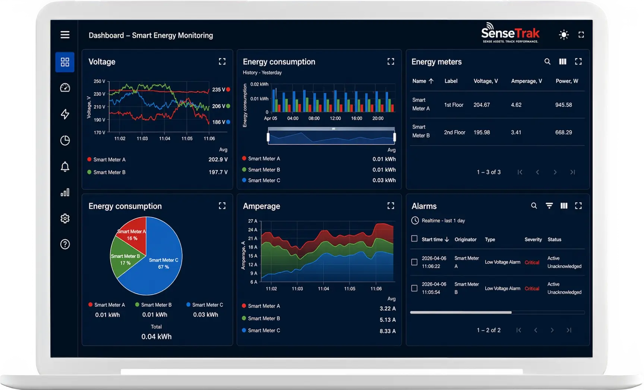Sort Energy meters by Power, W column
The width and height of the screenshot is (644, 390).
[x=567, y=81]
